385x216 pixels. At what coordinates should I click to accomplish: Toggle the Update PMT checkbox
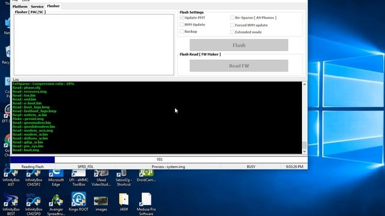point(182,17)
